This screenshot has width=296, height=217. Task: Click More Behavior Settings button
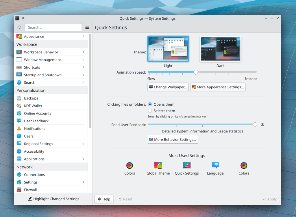173,139
